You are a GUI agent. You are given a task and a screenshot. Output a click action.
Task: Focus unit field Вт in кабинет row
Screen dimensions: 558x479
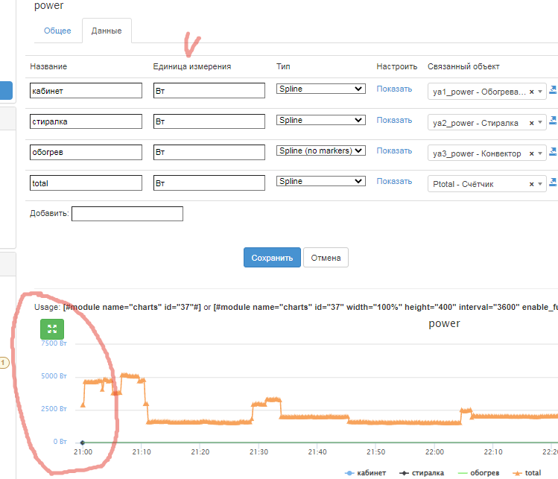(209, 91)
